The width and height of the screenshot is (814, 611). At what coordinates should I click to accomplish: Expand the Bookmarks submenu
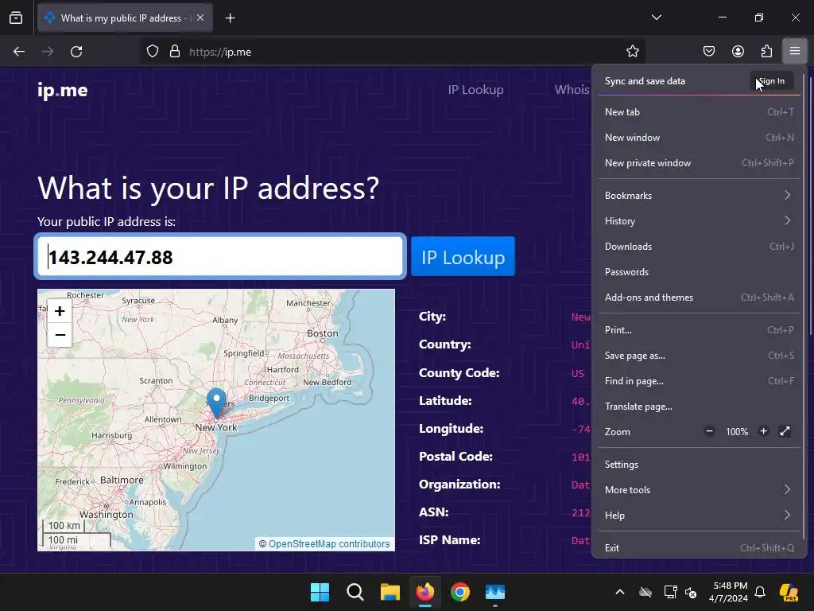[699, 196]
